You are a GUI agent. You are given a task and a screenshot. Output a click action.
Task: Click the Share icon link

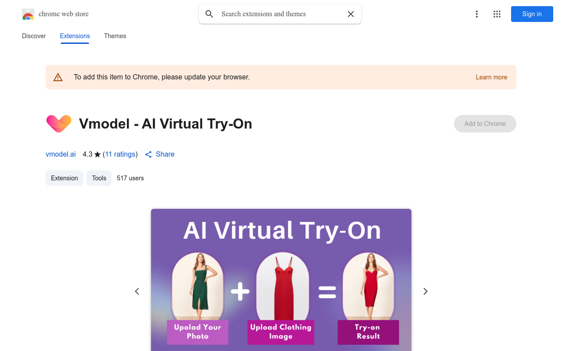[160, 154]
